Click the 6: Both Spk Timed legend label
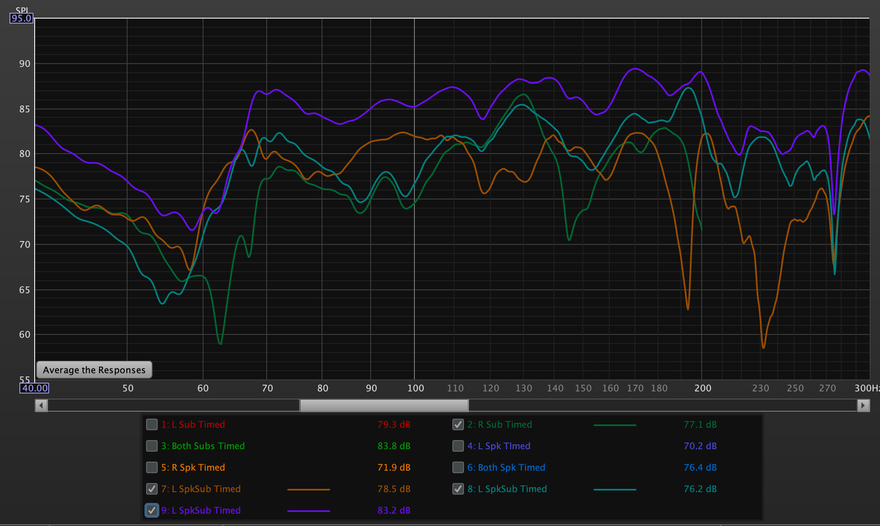Screen dimensions: 880x526 506,467
